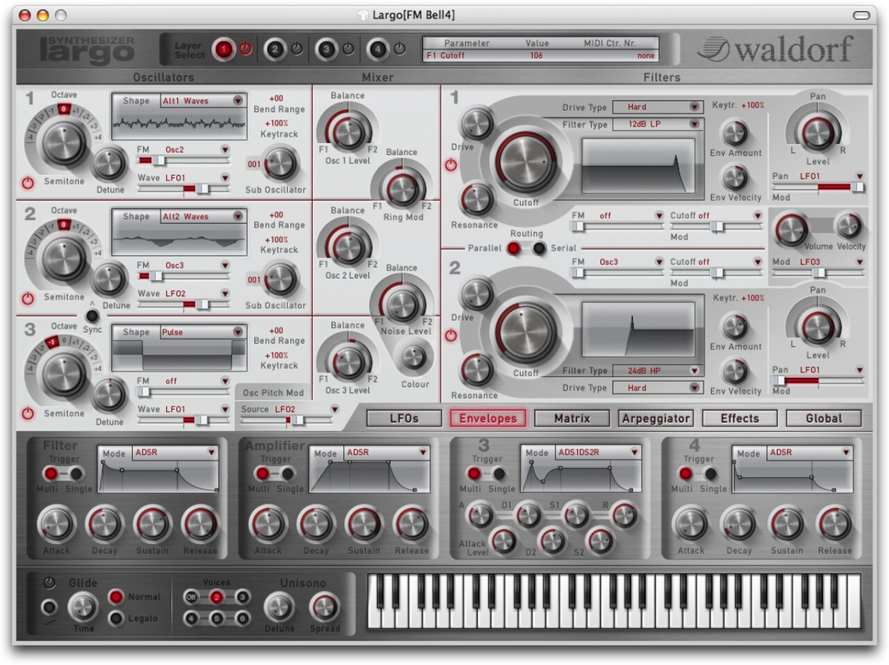Image resolution: width=889 pixels, height=665 pixels.
Task: Switch to the LFOs tab
Action: 404,418
